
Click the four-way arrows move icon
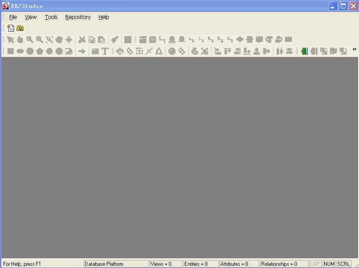tap(69, 40)
